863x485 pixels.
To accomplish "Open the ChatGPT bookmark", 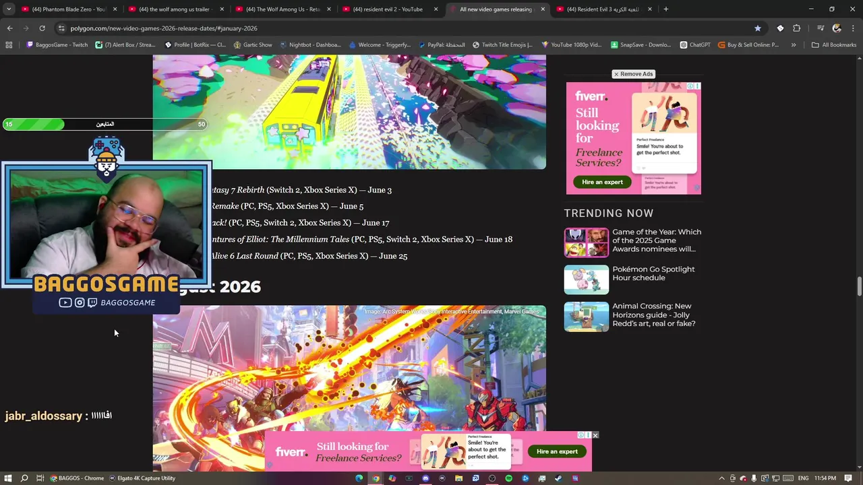I will (x=695, y=45).
